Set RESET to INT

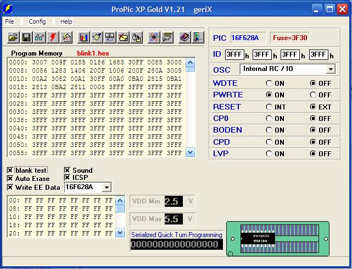[269, 107]
